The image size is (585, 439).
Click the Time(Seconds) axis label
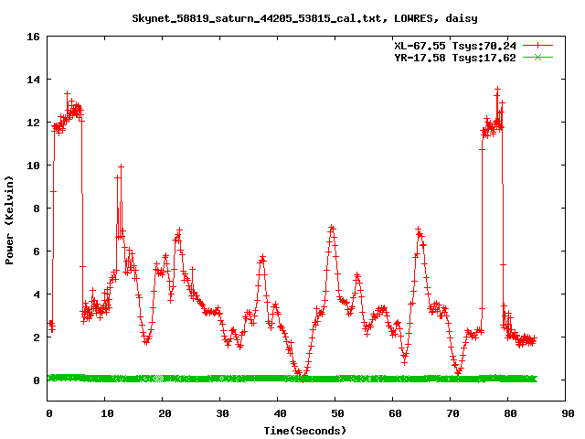click(x=304, y=431)
